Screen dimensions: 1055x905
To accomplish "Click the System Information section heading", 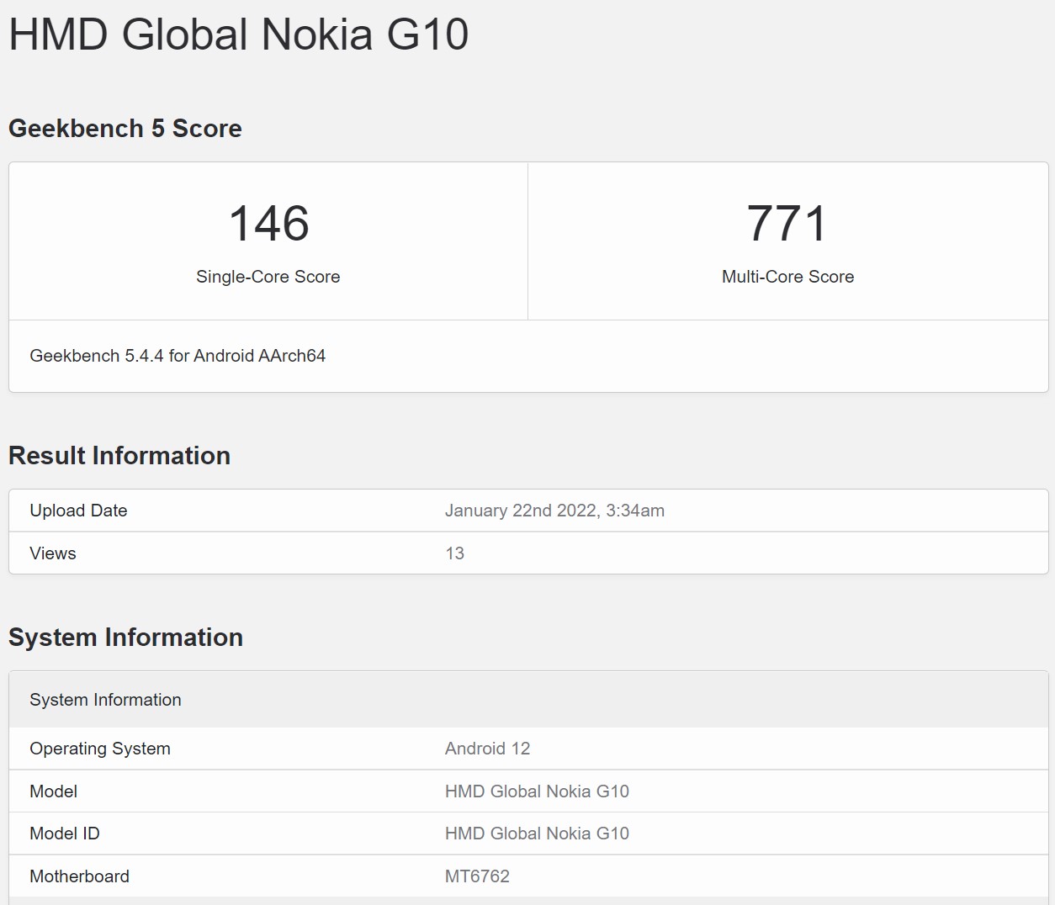I will tap(125, 638).
